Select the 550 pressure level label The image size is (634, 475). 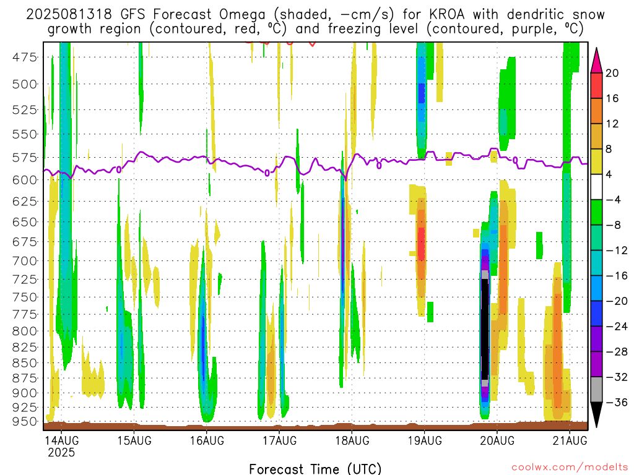point(25,134)
